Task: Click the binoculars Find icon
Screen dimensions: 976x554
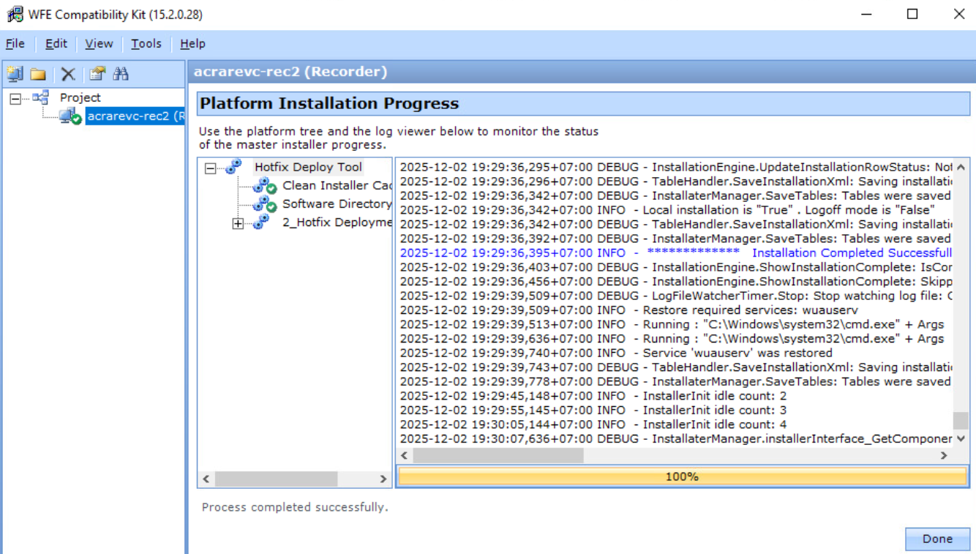Action: [x=121, y=74]
